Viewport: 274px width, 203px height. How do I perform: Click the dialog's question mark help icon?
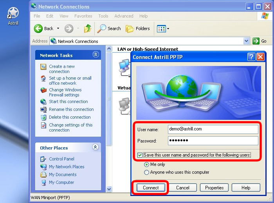(x=251, y=57)
